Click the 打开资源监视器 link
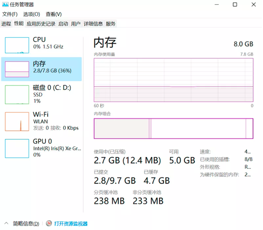 click(71, 223)
